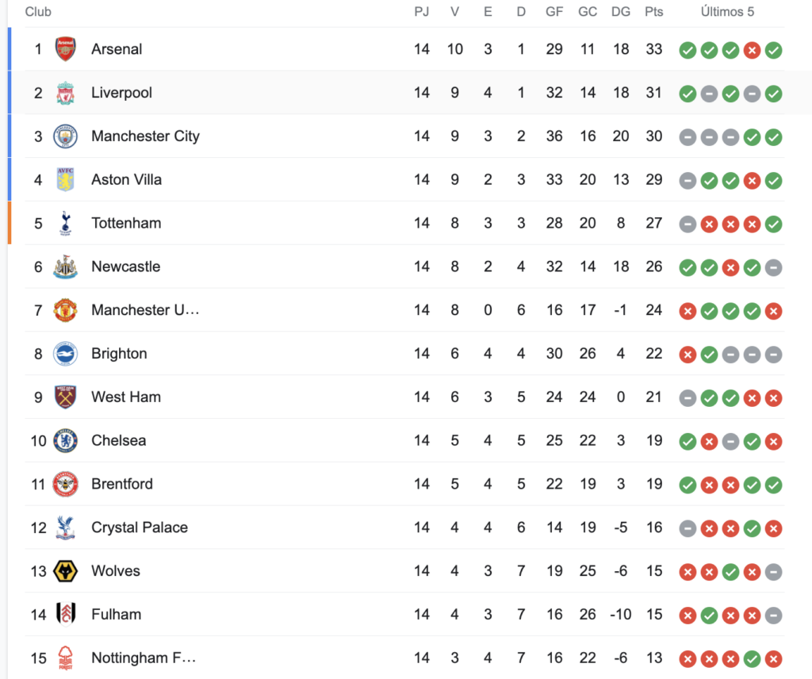Select the Tottenham cockerel logo

[65, 223]
